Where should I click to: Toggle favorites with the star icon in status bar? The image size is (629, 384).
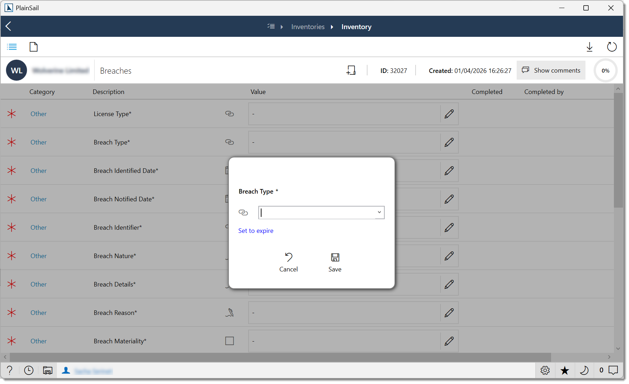(565, 370)
